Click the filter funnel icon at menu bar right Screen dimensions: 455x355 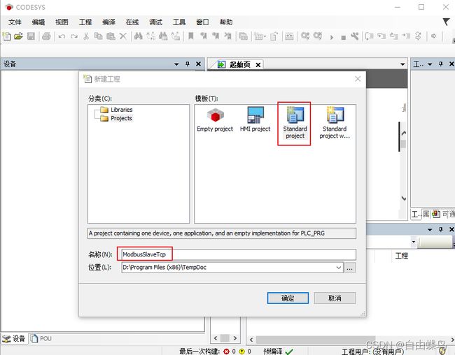(446, 22)
